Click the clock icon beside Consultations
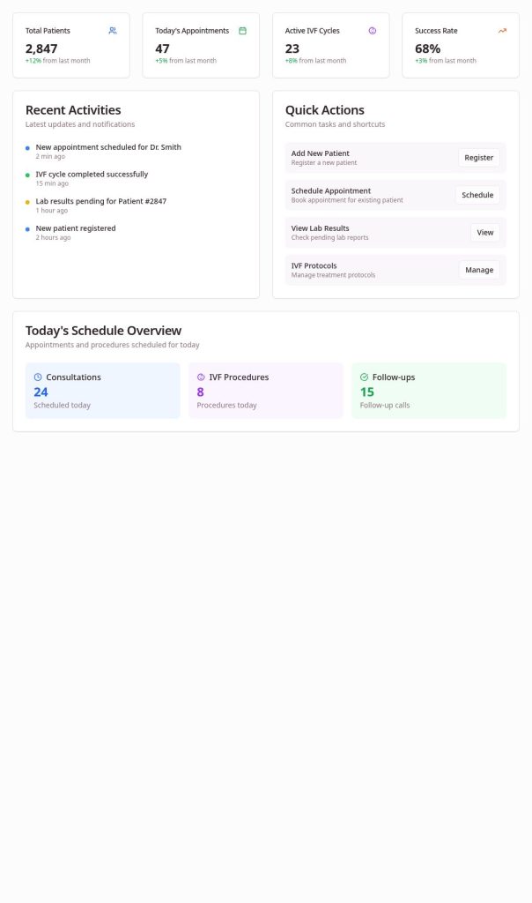Screen dimensions: 532x903 (38, 377)
